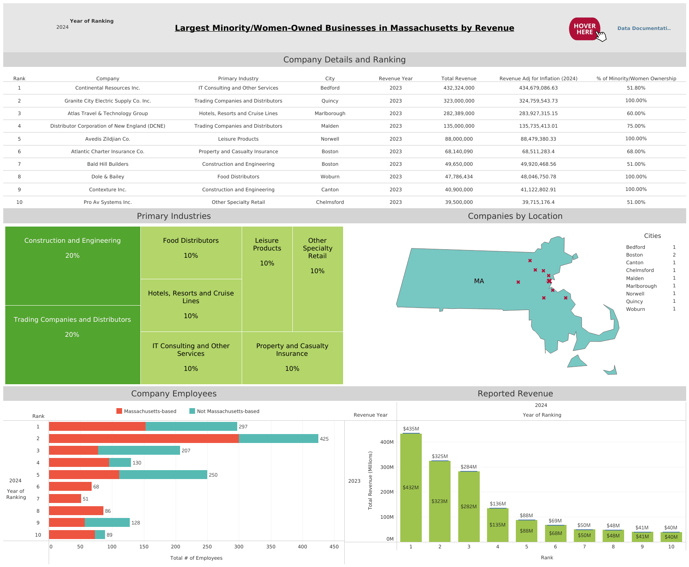Click the northernmost red marker on the map
Screen dimensions: 689x567
(530, 261)
